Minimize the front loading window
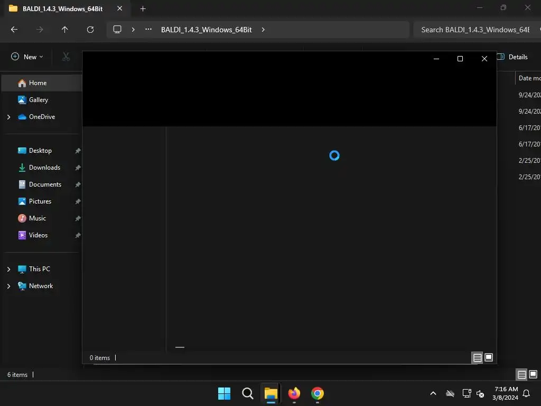Screen dimensions: 541x406 click(x=436, y=59)
